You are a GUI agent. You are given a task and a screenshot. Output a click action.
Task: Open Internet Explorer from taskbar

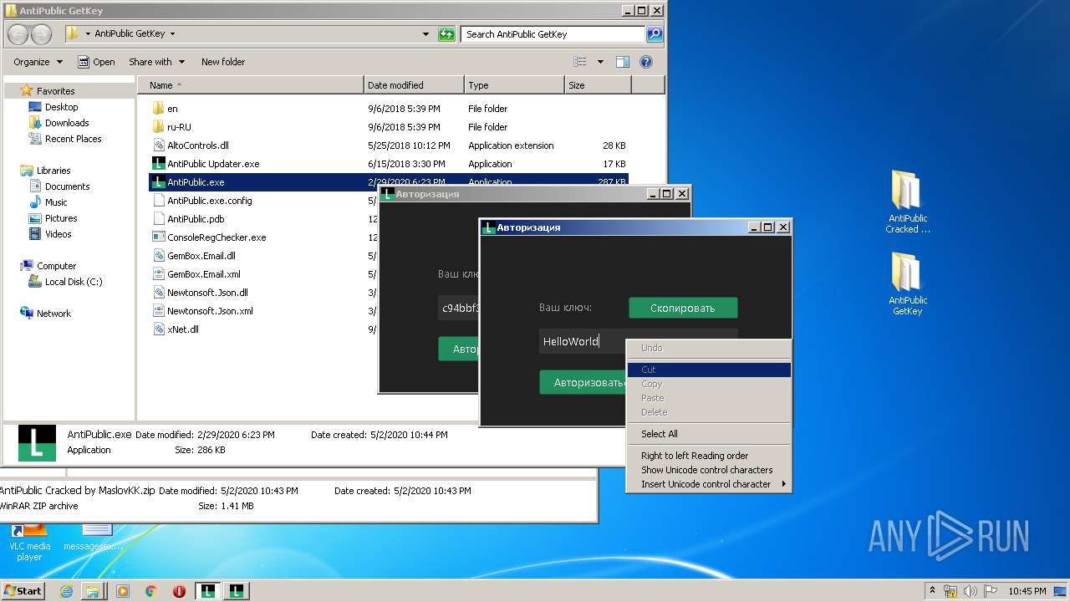(x=66, y=590)
